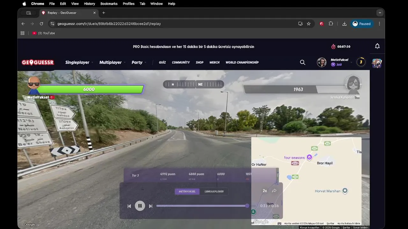Screen dimensions: 408x229
Task: Skip to previous round in replay
Action: click(x=129, y=206)
